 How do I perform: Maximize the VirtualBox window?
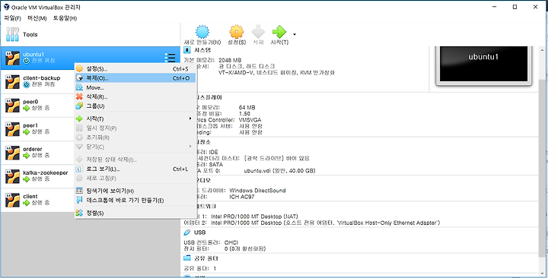coord(515,7)
